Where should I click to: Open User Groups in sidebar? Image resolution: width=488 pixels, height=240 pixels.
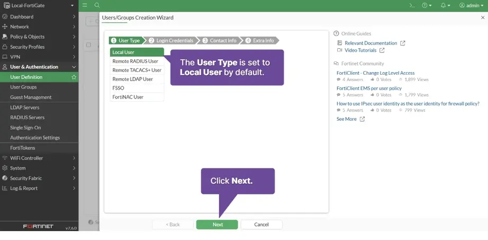pos(39,87)
